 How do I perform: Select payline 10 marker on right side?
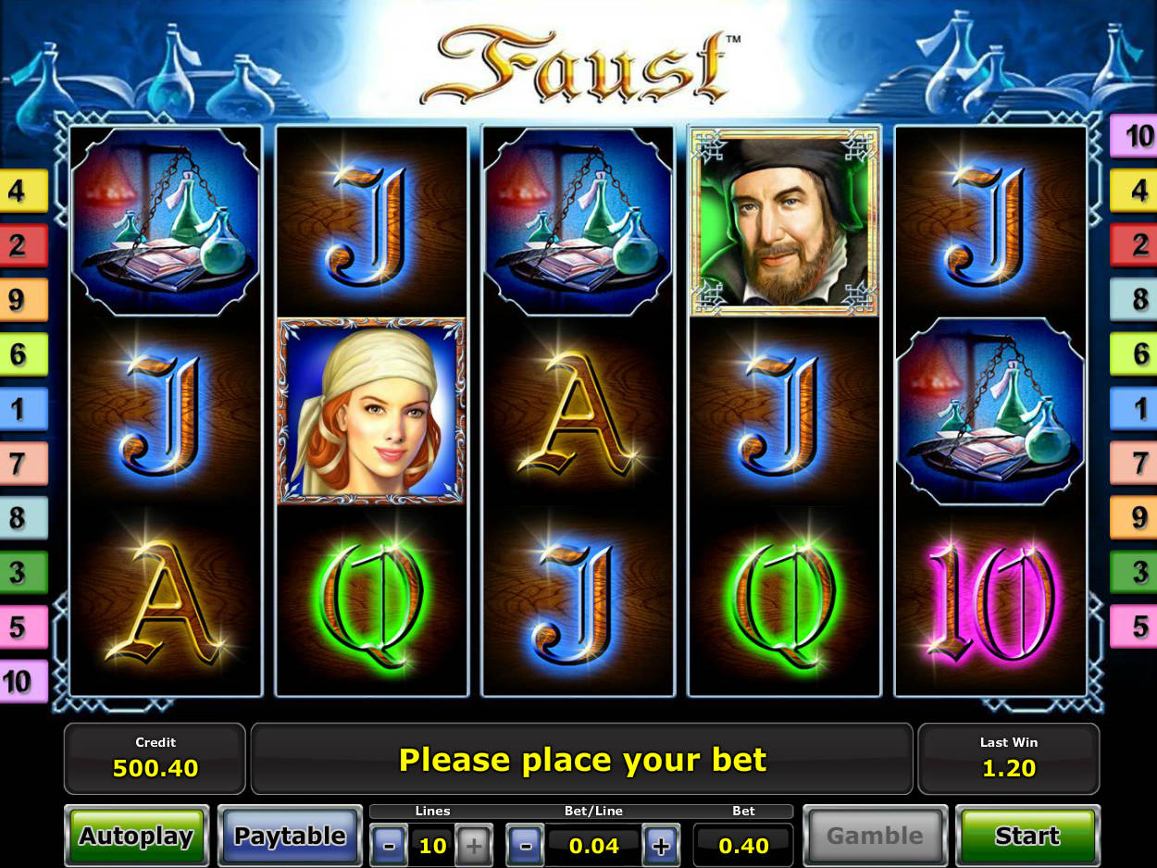point(1134,137)
